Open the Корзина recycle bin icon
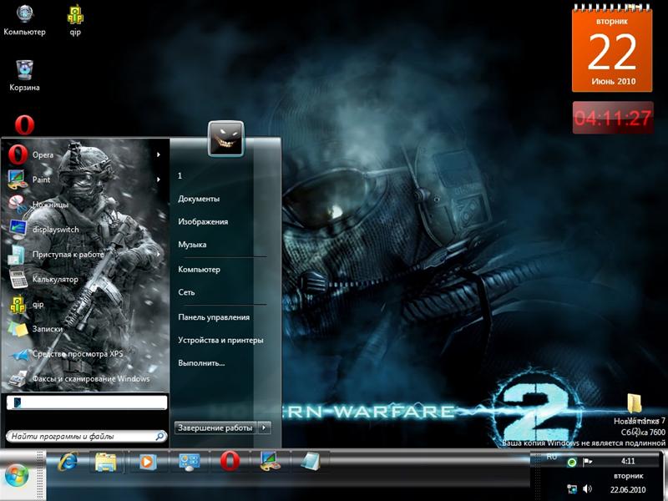 coord(24,75)
